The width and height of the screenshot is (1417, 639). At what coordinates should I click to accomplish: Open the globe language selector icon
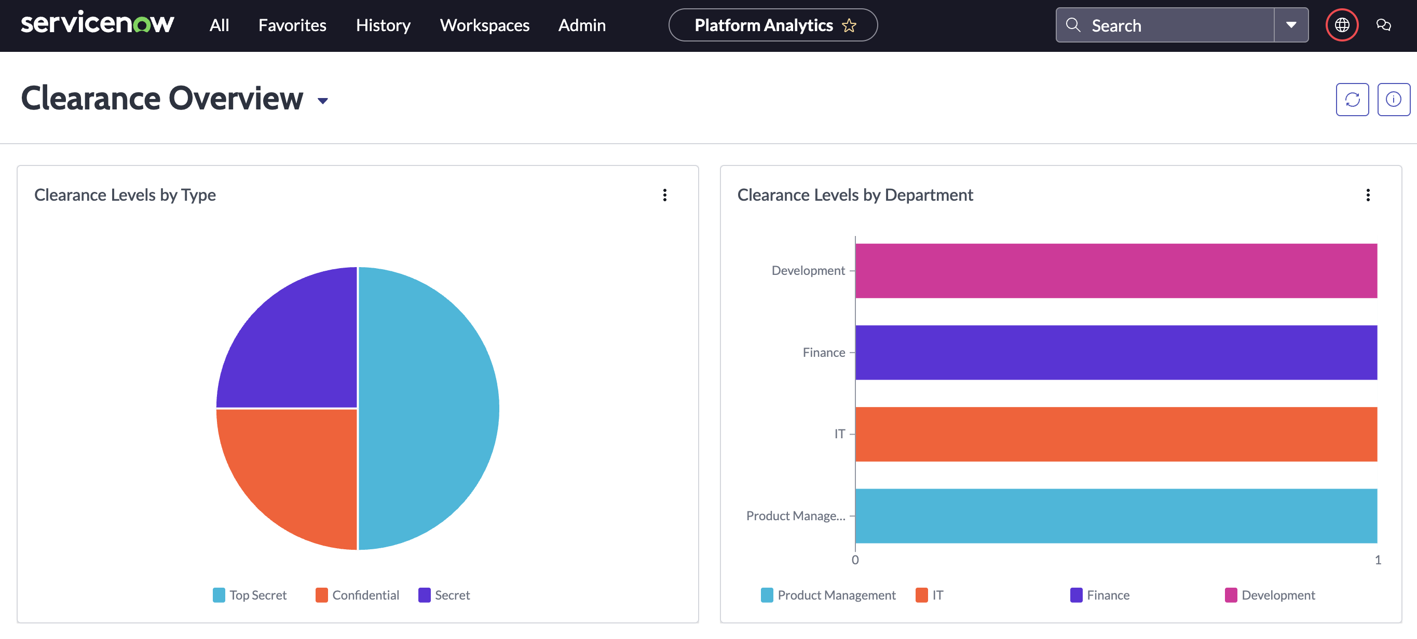click(x=1342, y=25)
